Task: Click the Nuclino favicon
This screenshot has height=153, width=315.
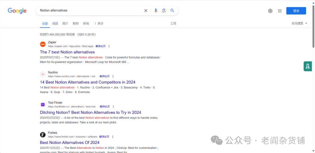Action: pos(43,74)
